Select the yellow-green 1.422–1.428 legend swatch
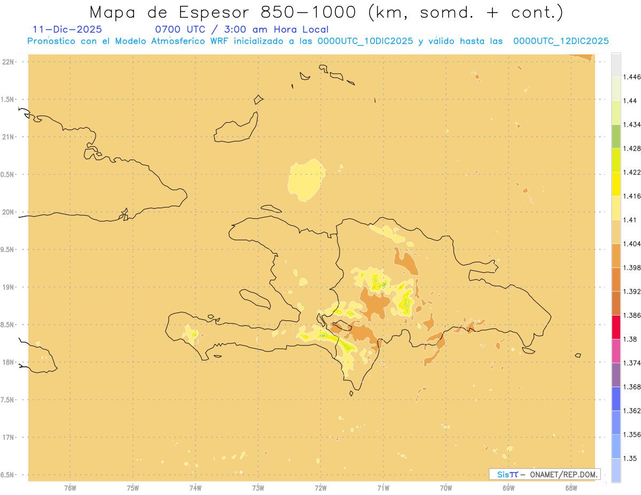 click(x=616, y=160)
